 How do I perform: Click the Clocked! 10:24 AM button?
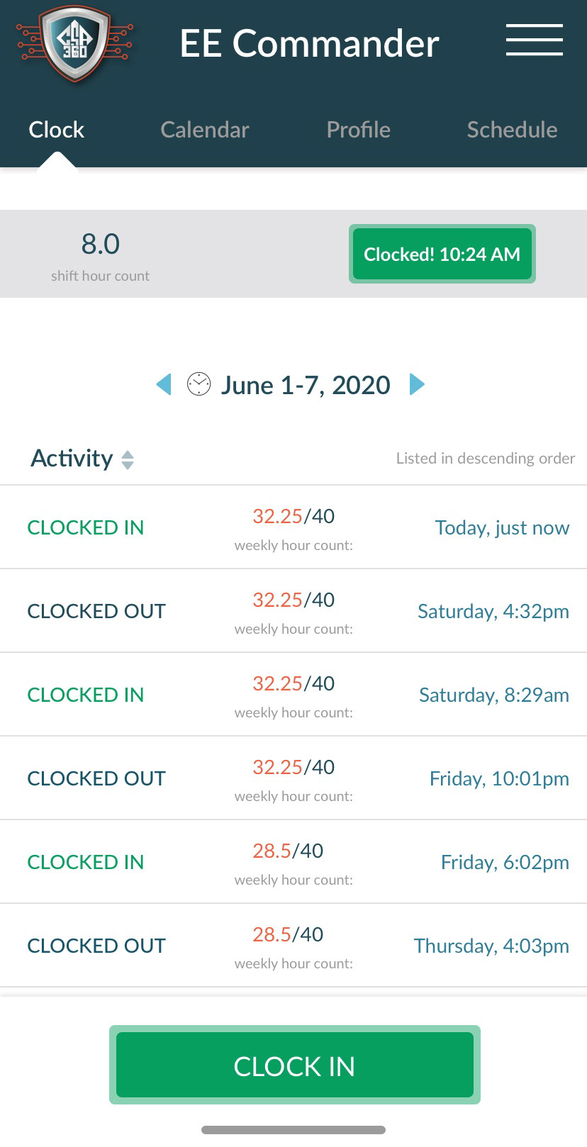coord(442,254)
